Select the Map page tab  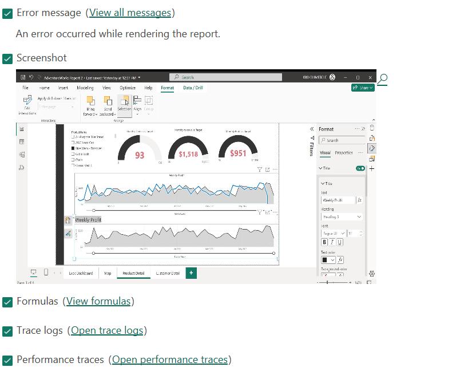click(x=108, y=273)
